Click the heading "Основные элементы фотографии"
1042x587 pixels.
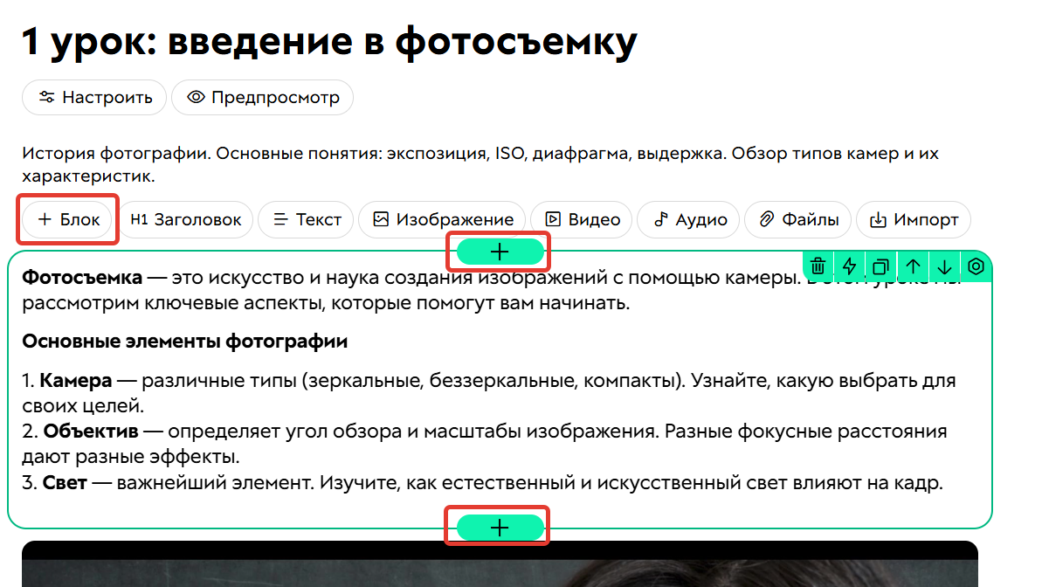click(x=185, y=341)
